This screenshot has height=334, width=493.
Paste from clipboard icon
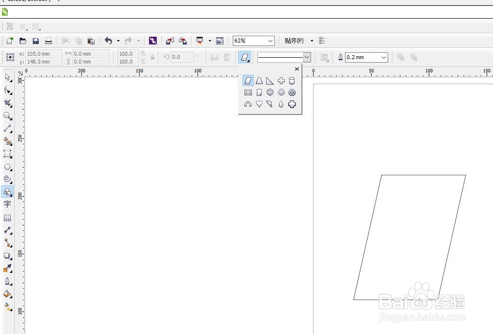[x=91, y=41]
